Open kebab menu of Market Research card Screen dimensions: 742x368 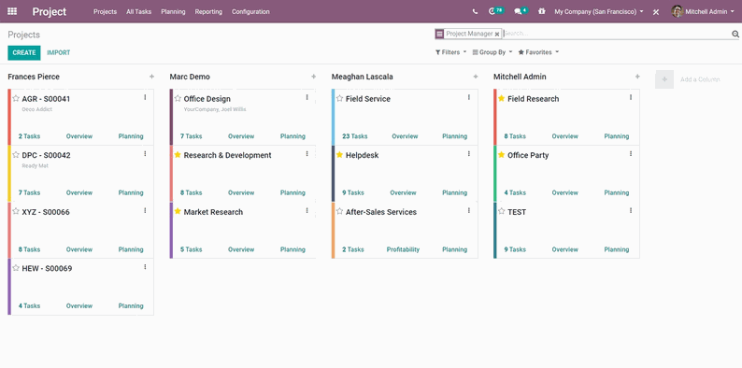[307, 210]
